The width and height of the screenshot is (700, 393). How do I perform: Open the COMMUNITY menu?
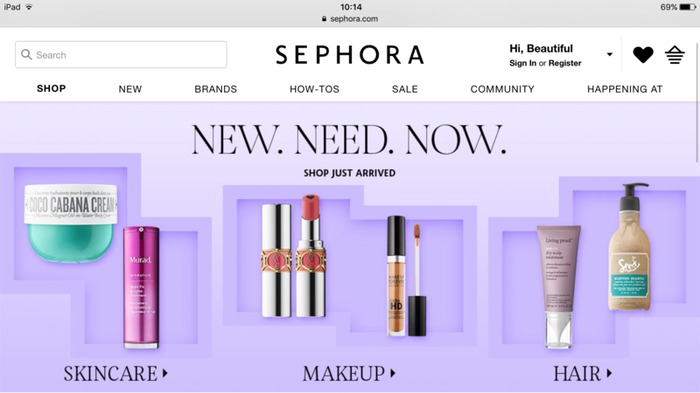(502, 89)
